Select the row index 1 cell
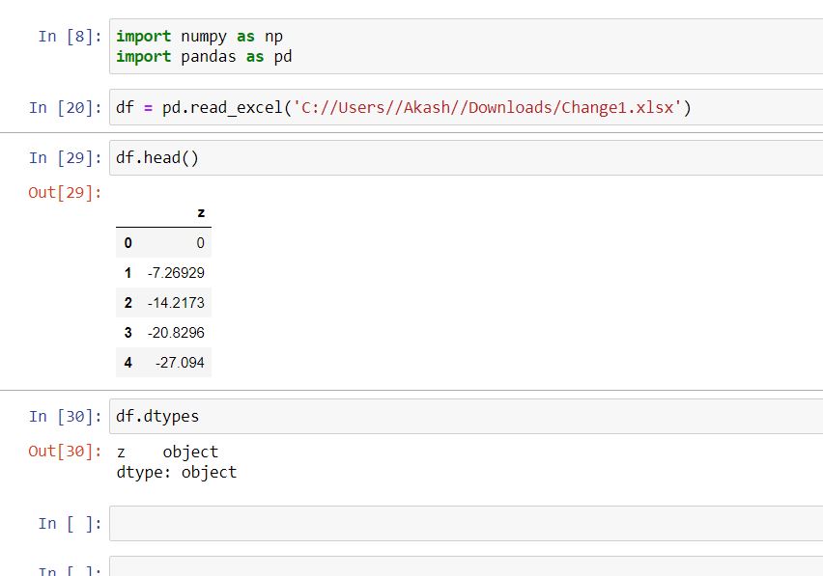Screen dimensions: 823x576 (128, 272)
